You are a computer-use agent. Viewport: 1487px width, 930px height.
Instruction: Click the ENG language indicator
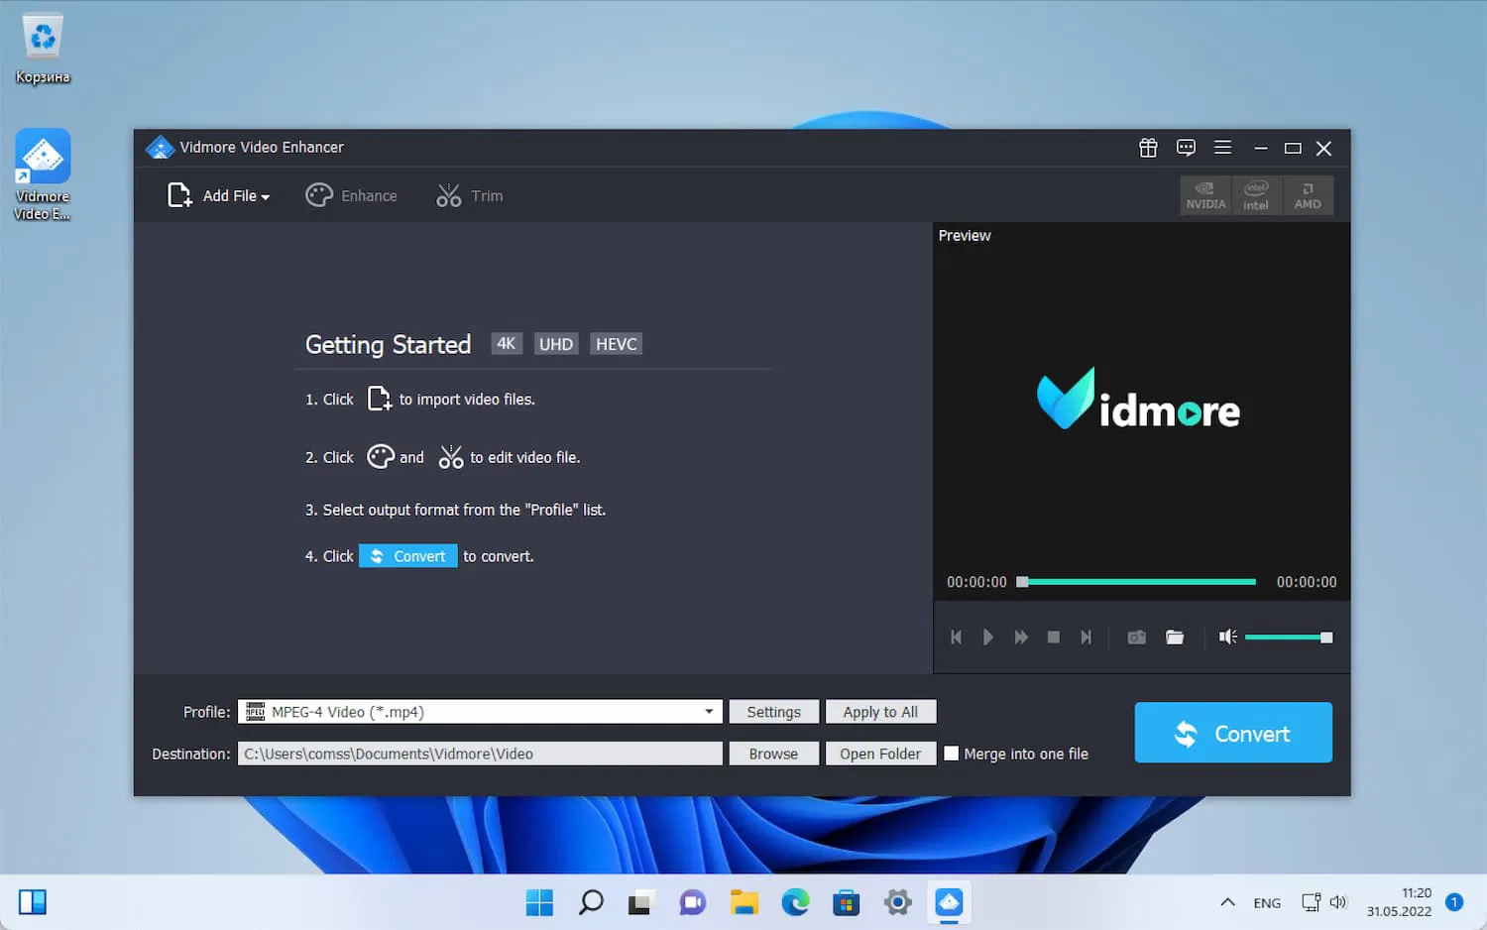click(x=1267, y=903)
